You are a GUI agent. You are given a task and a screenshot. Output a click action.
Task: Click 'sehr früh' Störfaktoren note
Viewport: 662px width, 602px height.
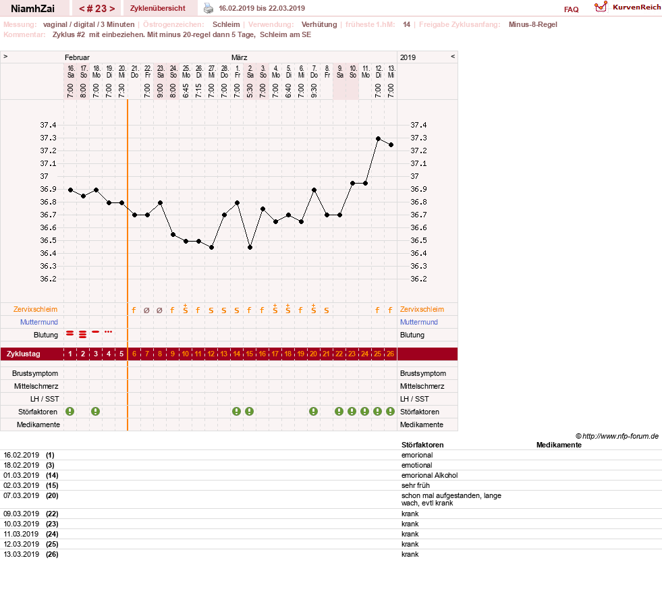click(416, 485)
